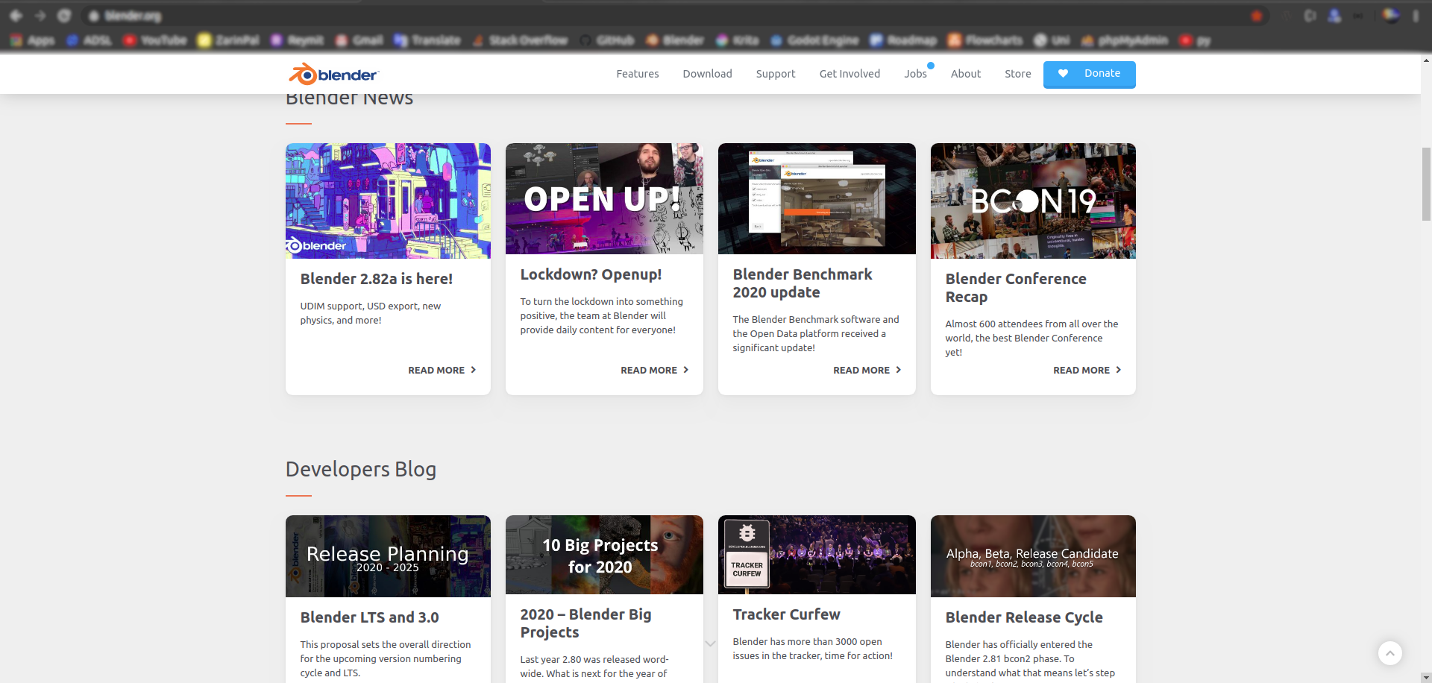Open the Tracker Curfew article title

tap(786, 614)
